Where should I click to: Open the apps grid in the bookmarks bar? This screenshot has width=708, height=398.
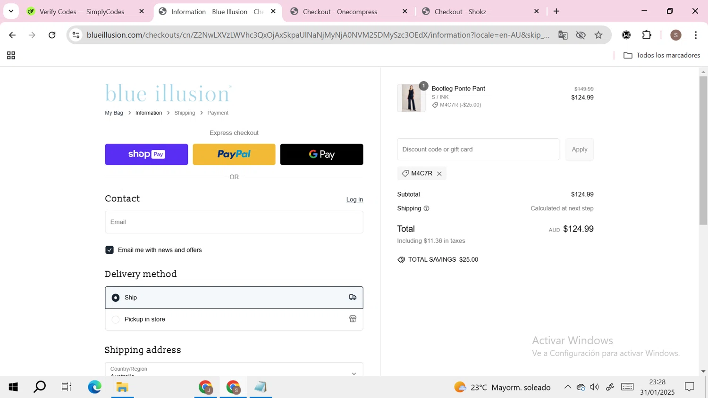(x=11, y=56)
